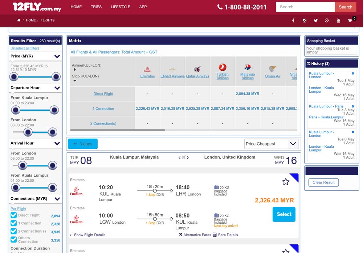This screenshot has width=363, height=253.
Task: Open the Direct Flight matrix row link
Action: point(103,94)
